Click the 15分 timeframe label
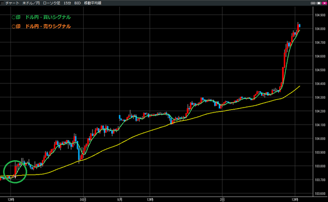The image size is (328, 202). point(67,3)
